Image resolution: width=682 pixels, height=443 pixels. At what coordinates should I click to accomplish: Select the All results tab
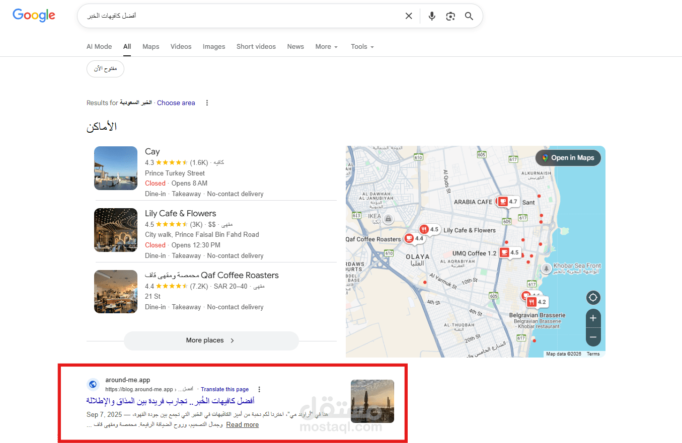tap(127, 46)
